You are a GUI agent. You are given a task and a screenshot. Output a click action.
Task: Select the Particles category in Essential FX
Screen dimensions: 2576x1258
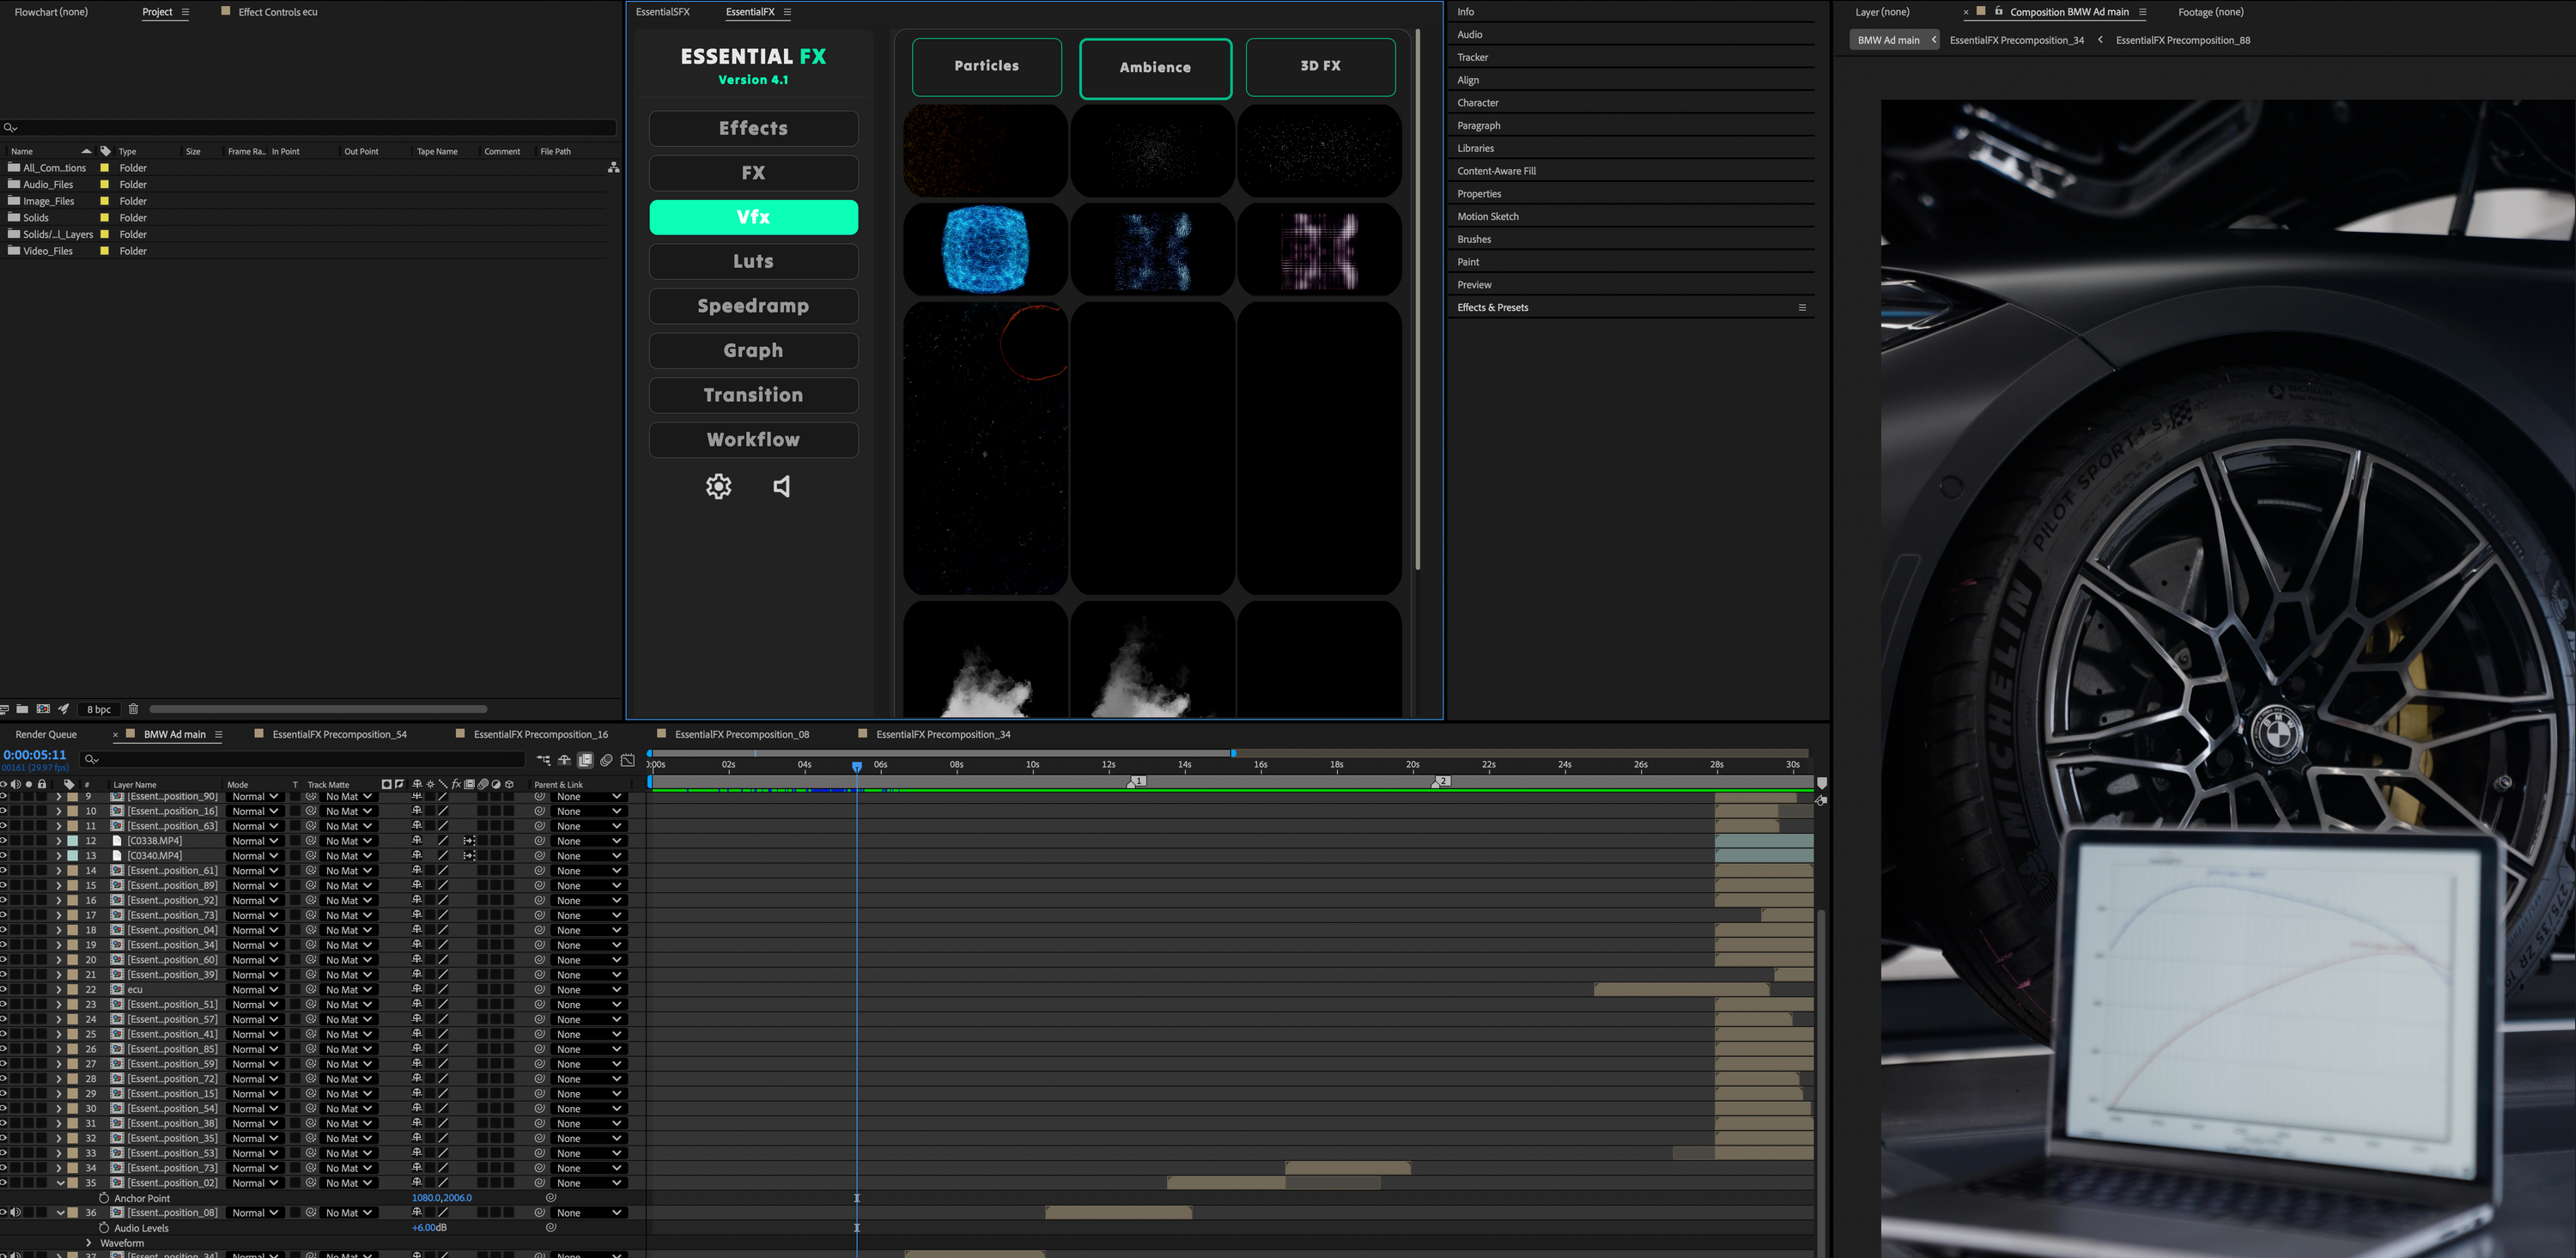point(986,66)
